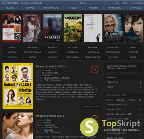Click the Вход login link
The image size is (144, 139).
point(125,3)
